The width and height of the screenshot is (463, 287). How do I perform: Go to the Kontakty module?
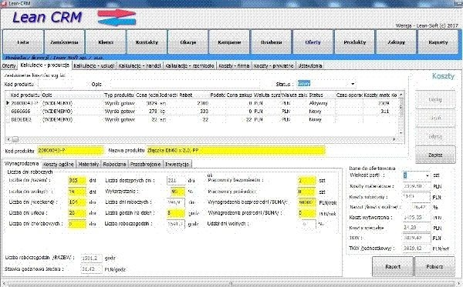147,42
